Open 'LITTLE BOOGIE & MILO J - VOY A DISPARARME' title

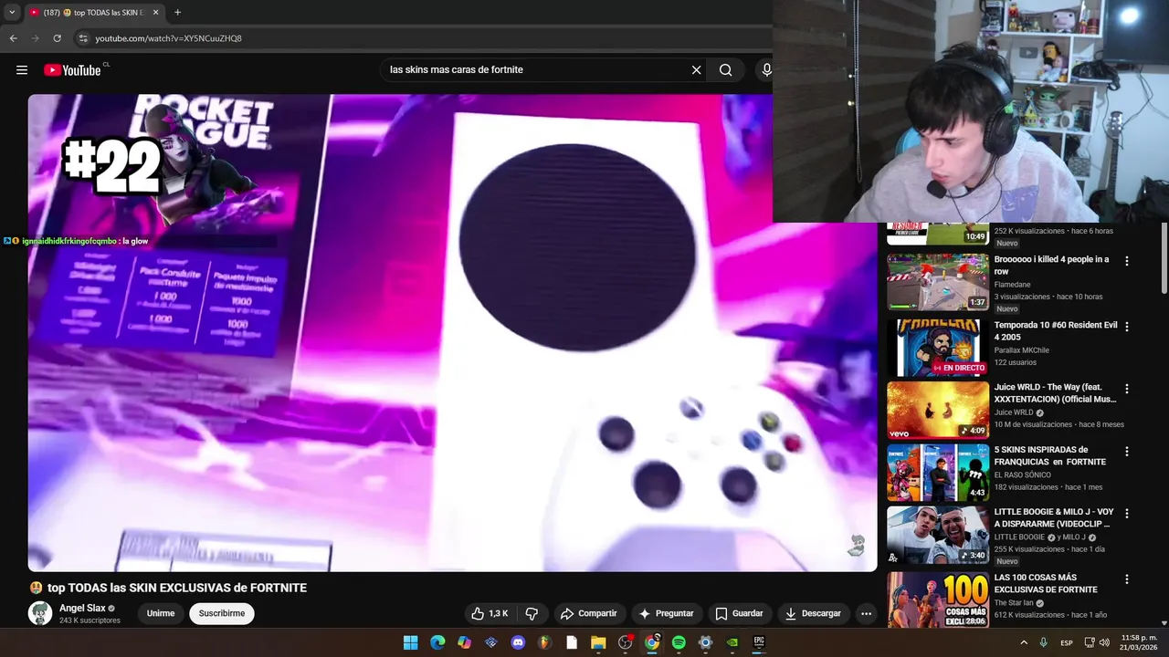click(x=1054, y=518)
